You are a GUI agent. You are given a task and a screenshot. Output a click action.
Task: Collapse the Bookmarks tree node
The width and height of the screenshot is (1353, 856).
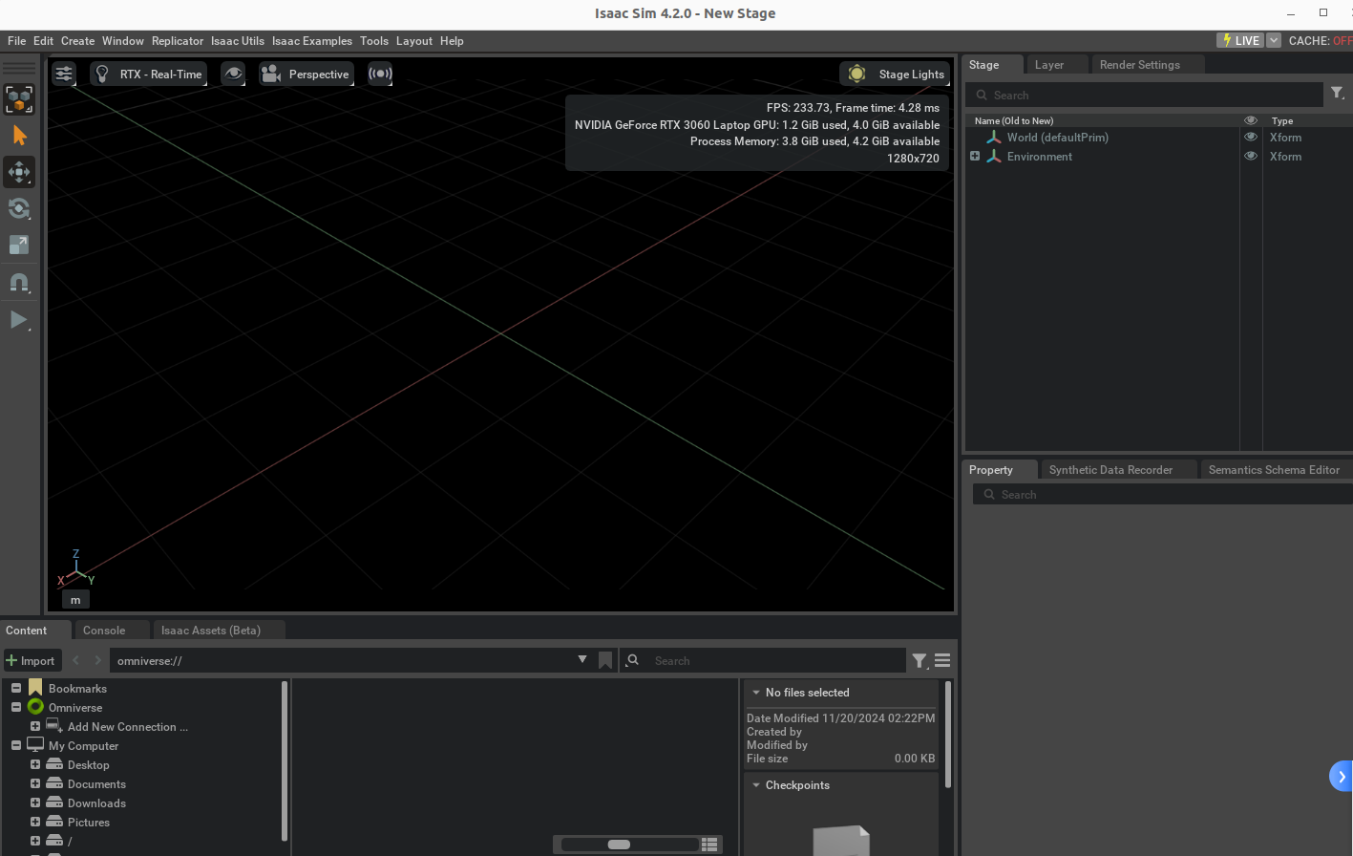click(16, 688)
